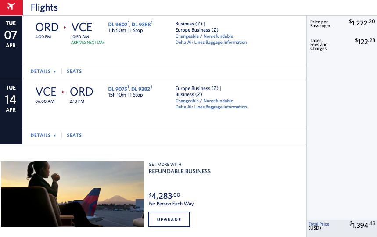This screenshot has width=377, height=237.
Task: Click the red arrow between VCE and ORD
Action: tap(63, 92)
